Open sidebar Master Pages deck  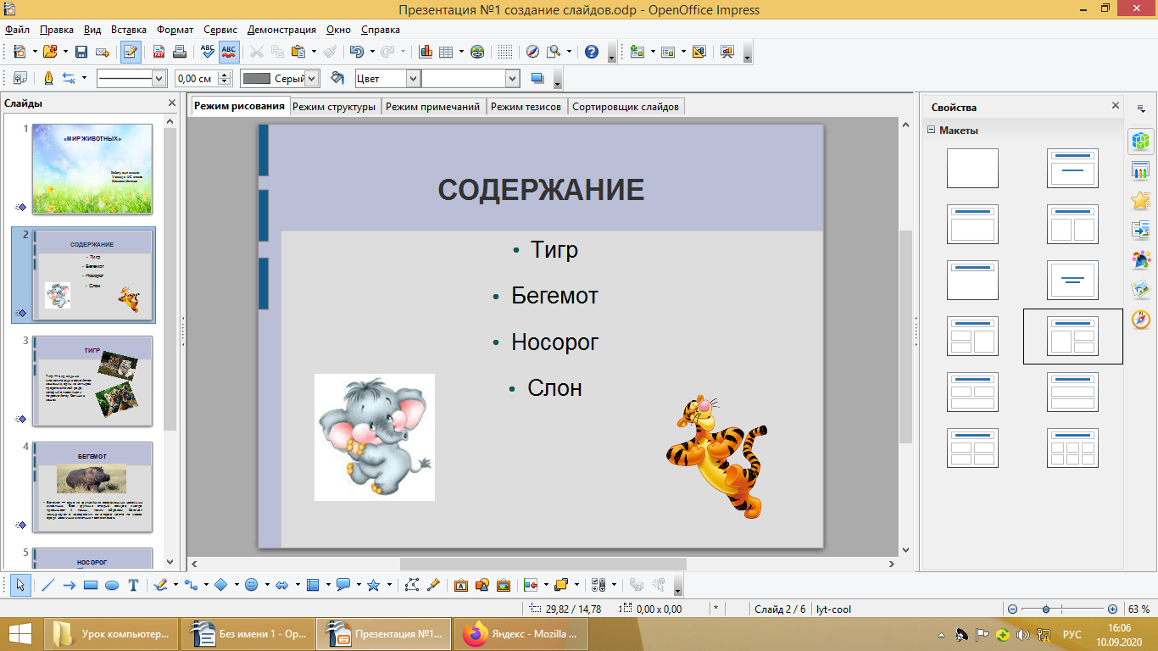[1140, 170]
